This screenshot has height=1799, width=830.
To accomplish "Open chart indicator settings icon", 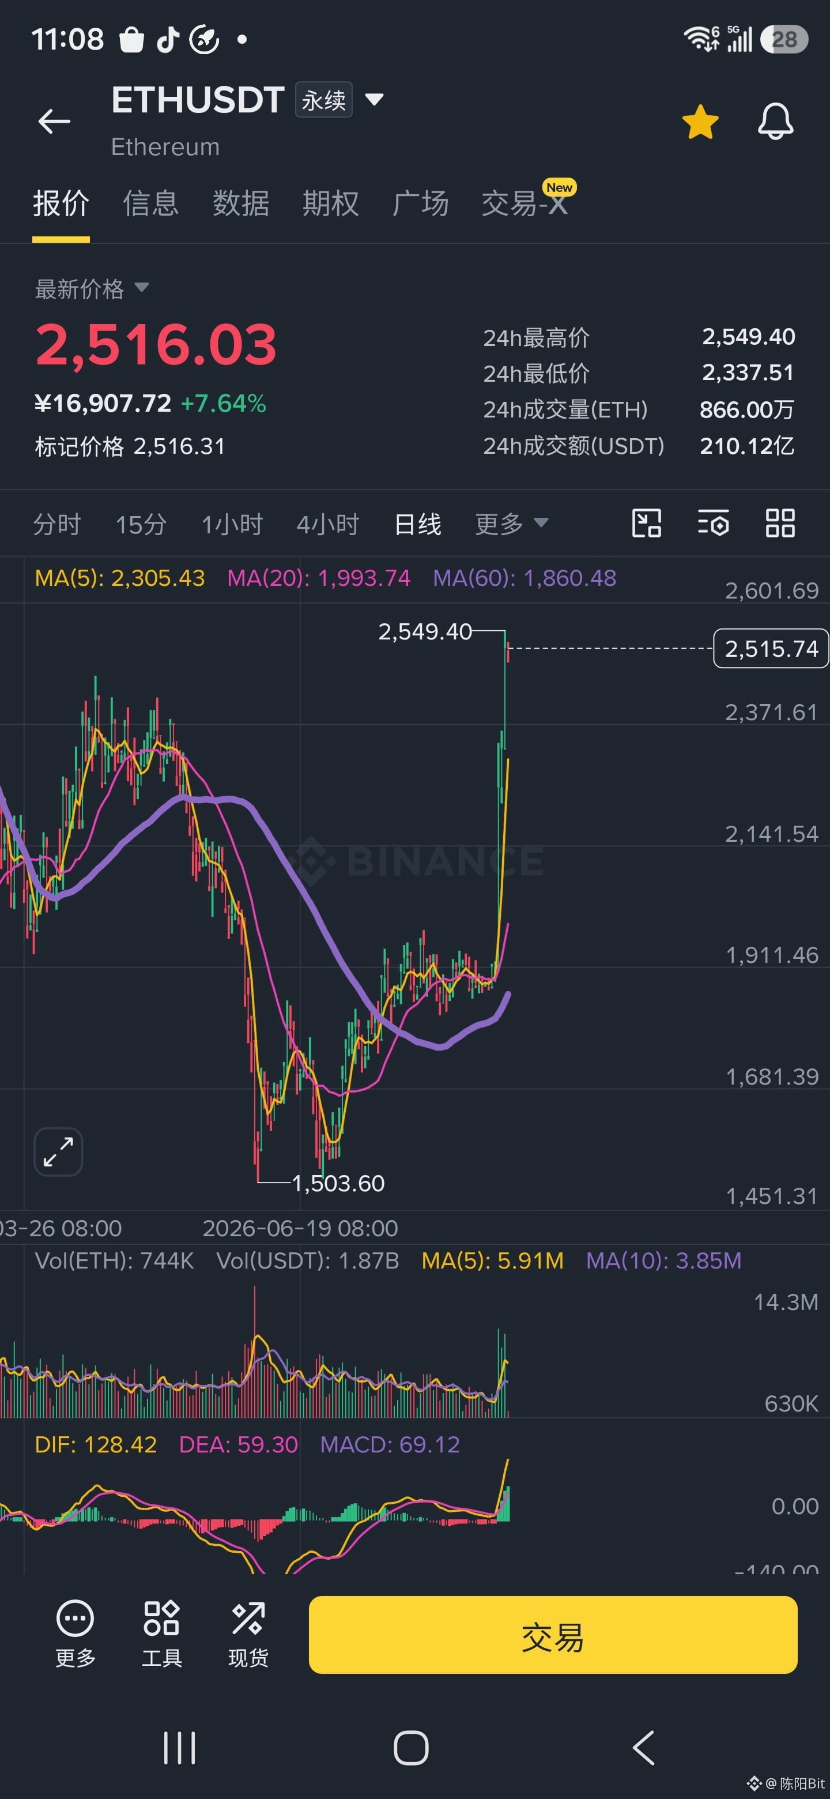I will 714,523.
